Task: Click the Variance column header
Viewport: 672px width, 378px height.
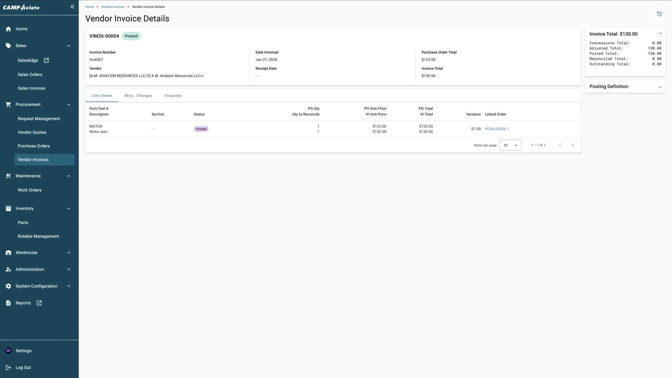Action: point(473,114)
